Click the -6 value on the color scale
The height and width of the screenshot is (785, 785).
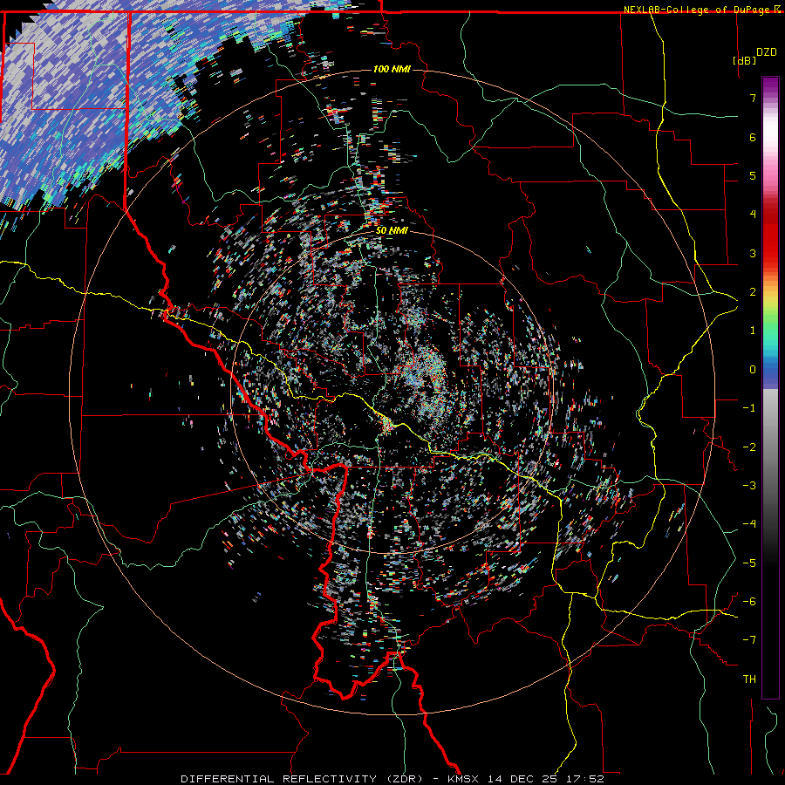pos(749,602)
